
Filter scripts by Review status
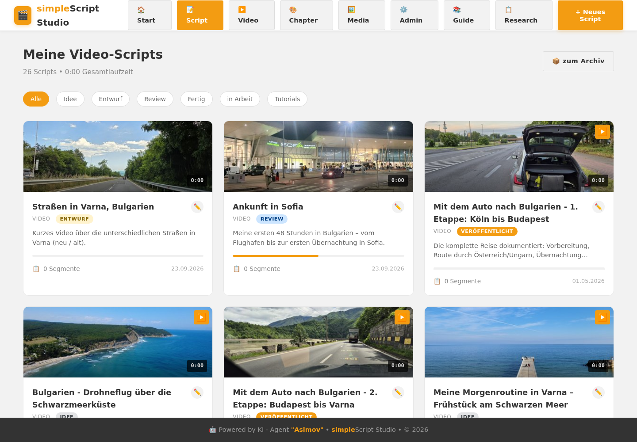pos(155,99)
